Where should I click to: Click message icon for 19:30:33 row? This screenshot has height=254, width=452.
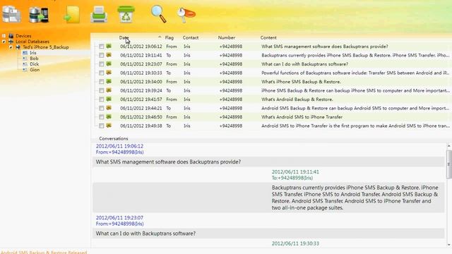click(109, 73)
